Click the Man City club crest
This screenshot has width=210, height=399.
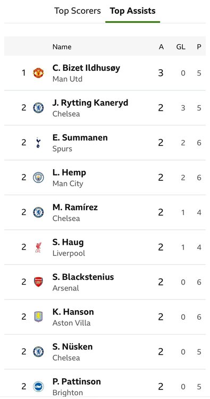point(38,177)
